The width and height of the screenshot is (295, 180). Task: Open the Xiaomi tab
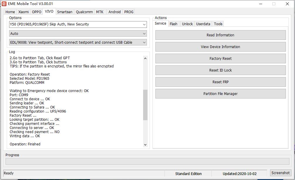point(23,12)
